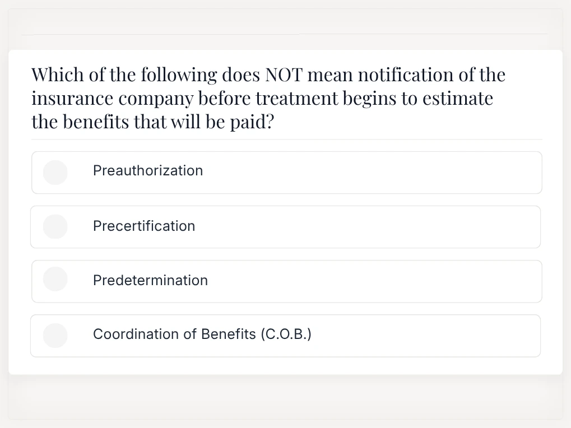Choose the Preauthorization option card's empty area

[x=372, y=173]
